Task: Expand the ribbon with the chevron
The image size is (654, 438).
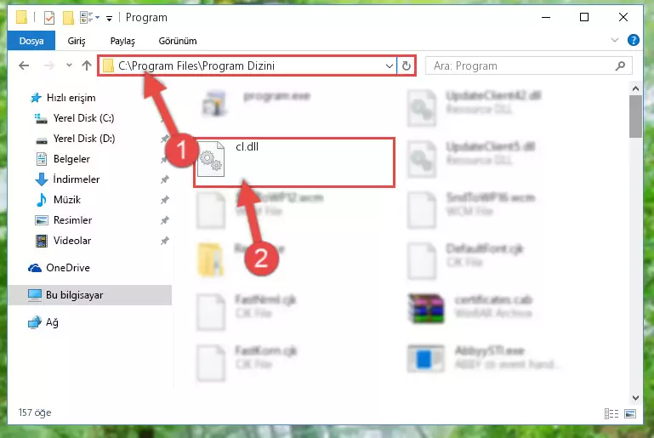Action: 615,40
